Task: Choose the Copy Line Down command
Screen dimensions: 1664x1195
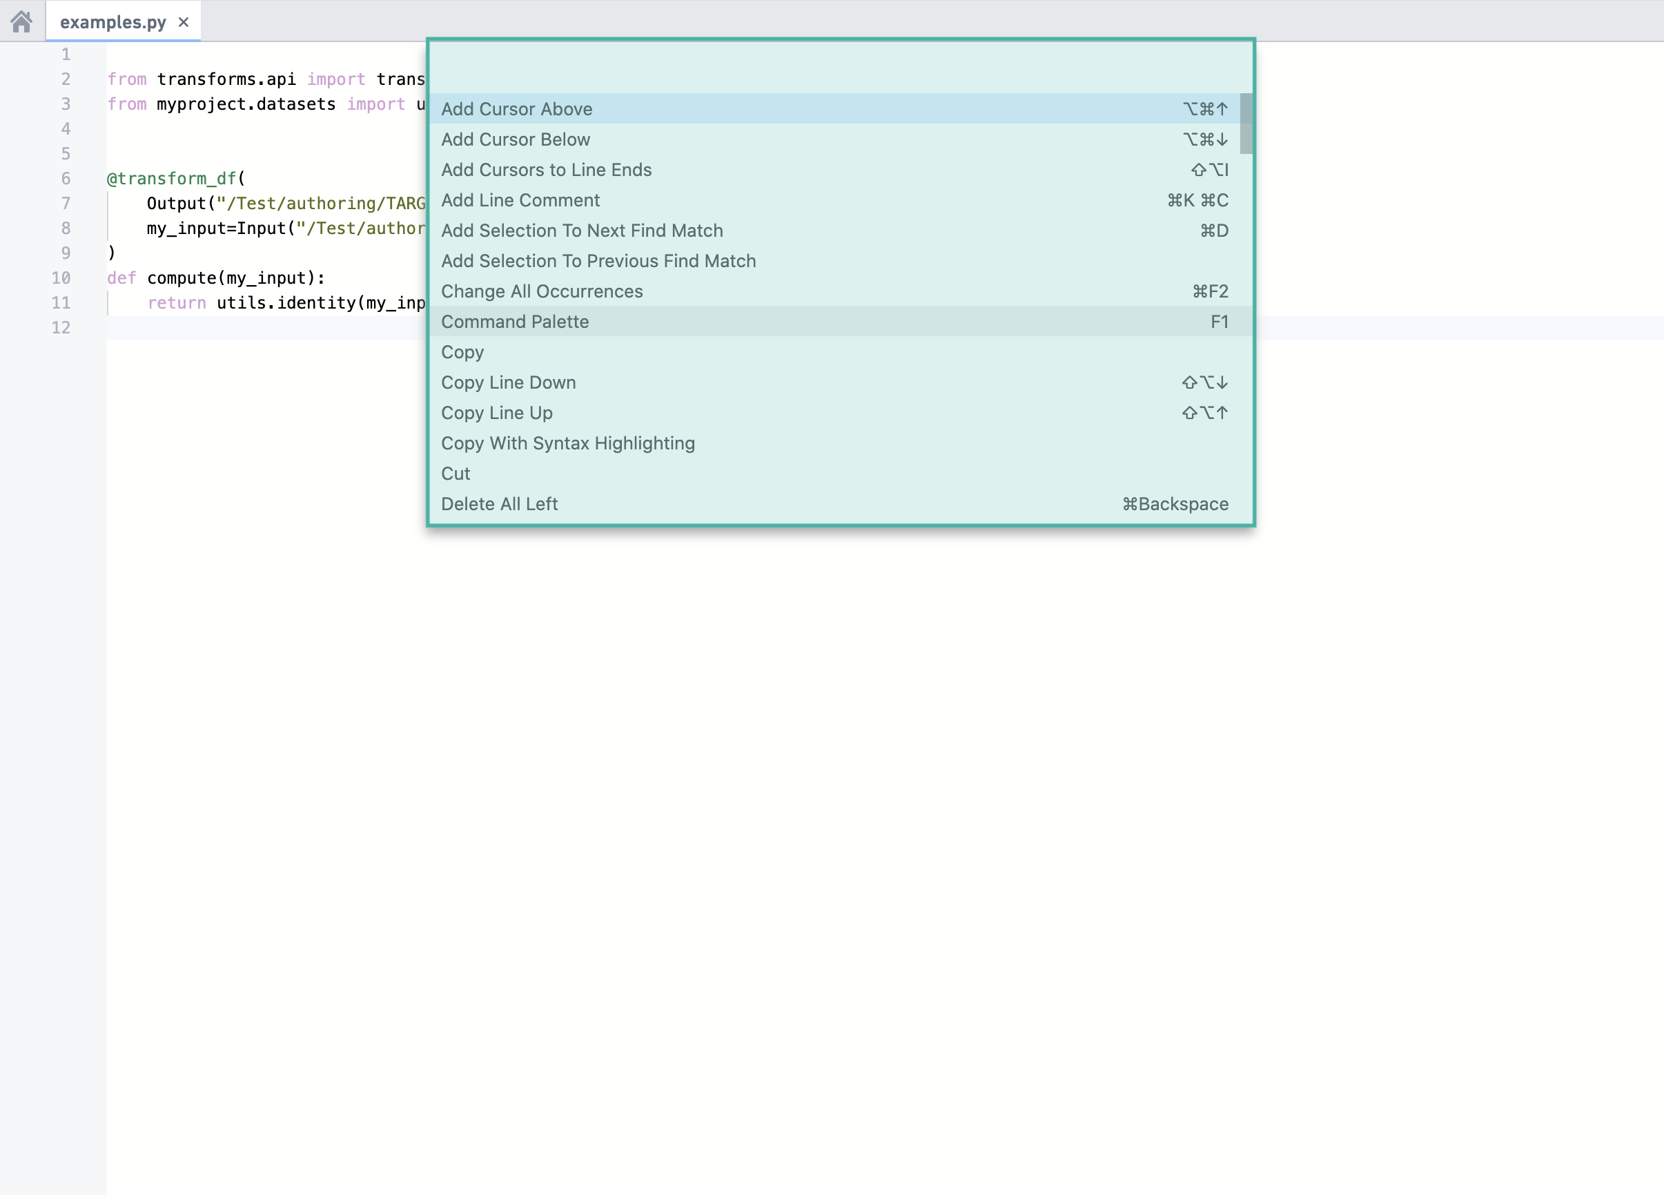Action: coord(840,382)
